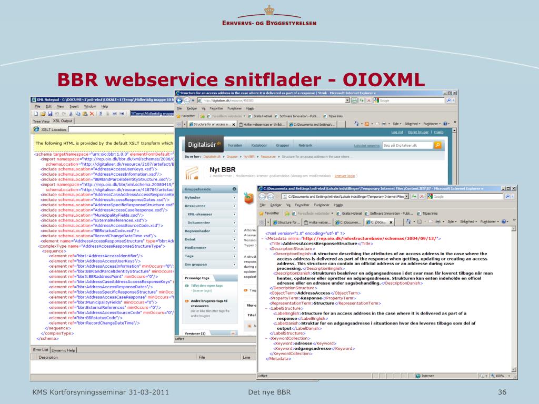Click the New document icon in XML Notepad
539x404 pixels.
tap(36, 114)
